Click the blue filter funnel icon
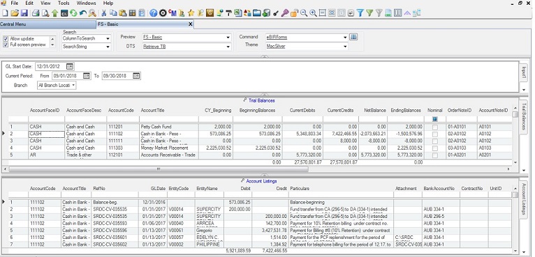This screenshot has height=257, width=535. pos(360,13)
